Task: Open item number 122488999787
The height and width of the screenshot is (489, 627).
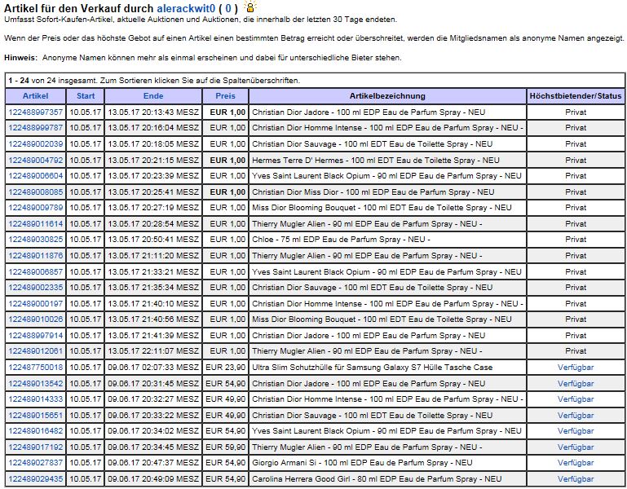Action: point(36,128)
